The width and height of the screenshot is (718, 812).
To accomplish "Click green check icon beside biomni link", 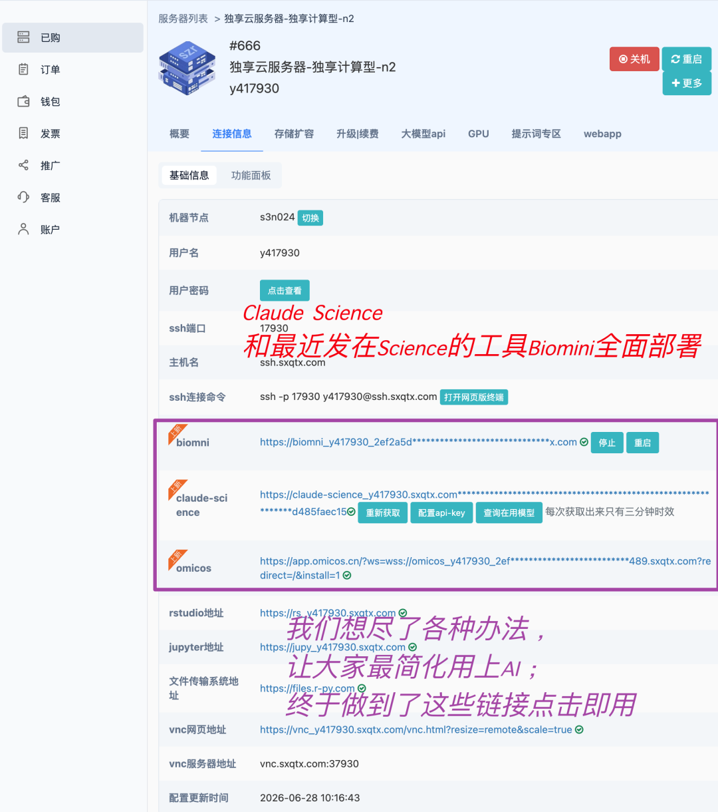I will [584, 442].
